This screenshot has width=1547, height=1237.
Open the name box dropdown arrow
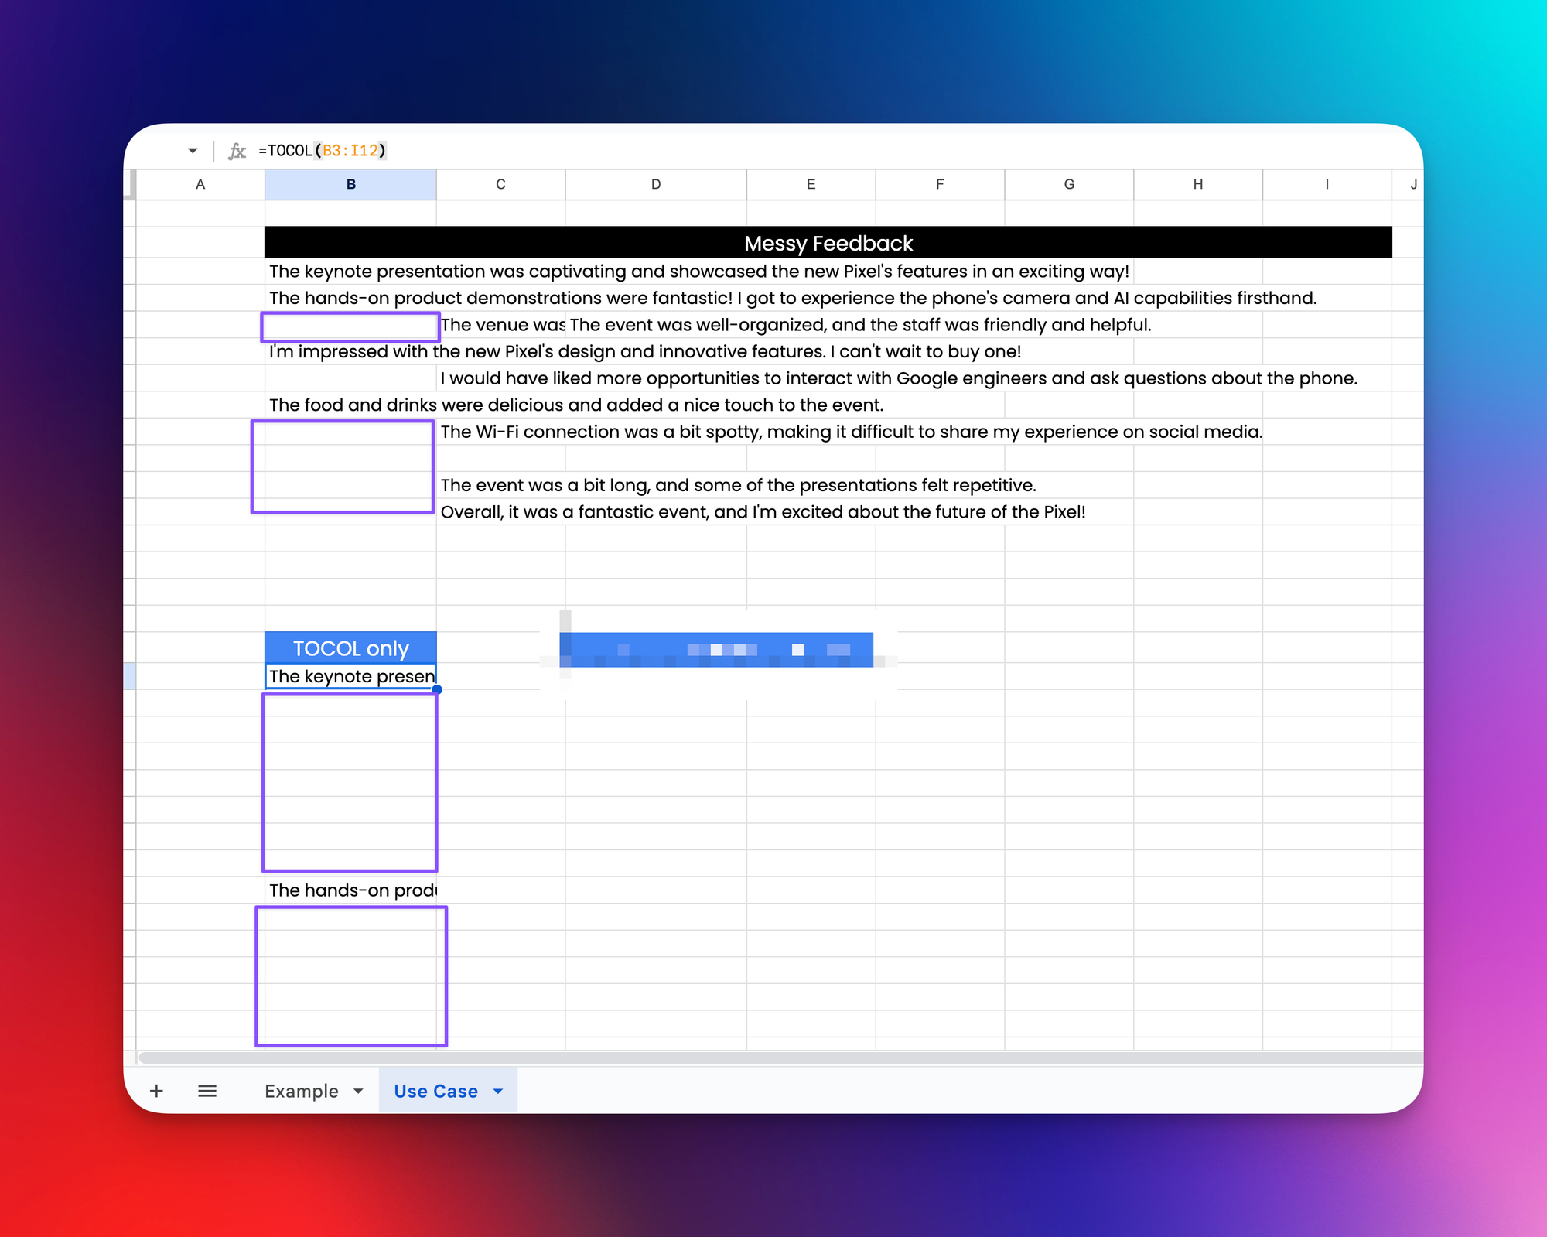(193, 151)
